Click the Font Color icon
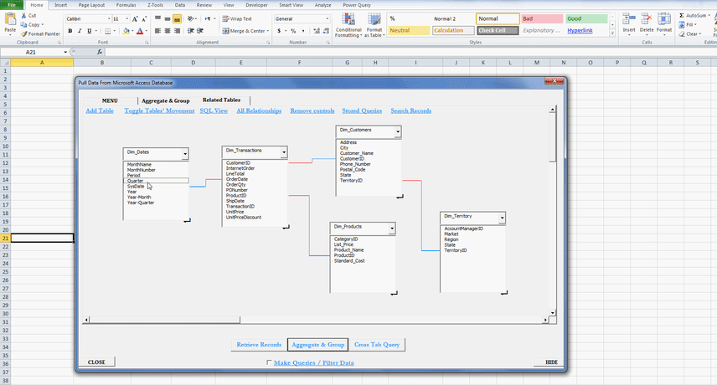717x385 pixels. click(x=140, y=31)
